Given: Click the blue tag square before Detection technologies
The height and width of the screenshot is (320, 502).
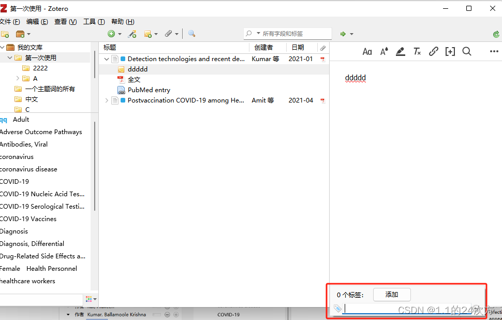Looking at the screenshot, I should [x=123, y=59].
